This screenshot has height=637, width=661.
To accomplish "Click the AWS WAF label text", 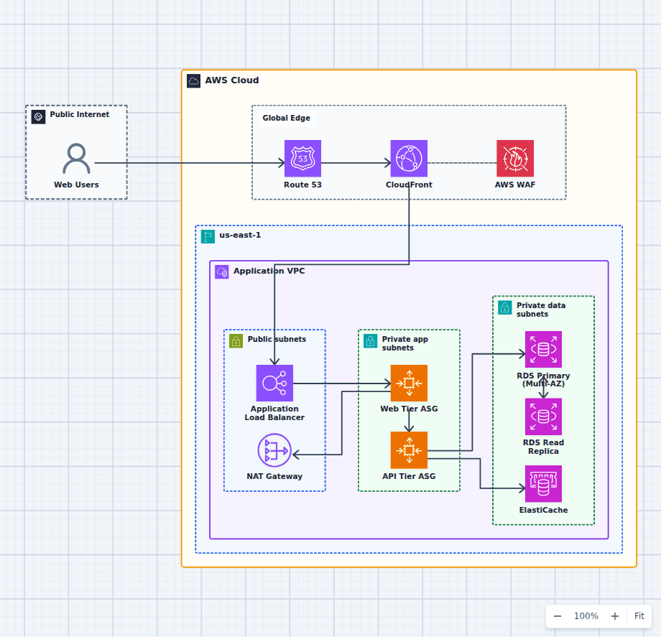I will click(x=515, y=185).
